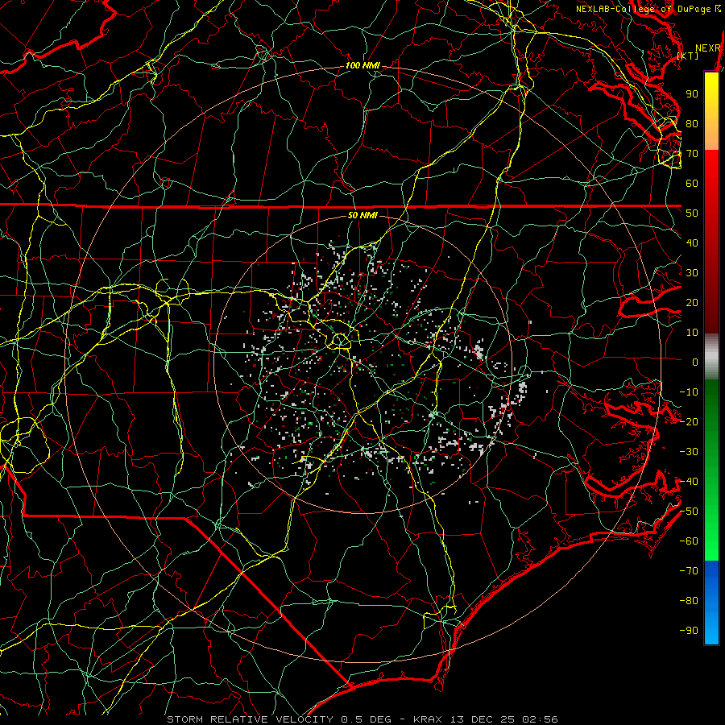Click the -60 knot scale label

pos(689,541)
